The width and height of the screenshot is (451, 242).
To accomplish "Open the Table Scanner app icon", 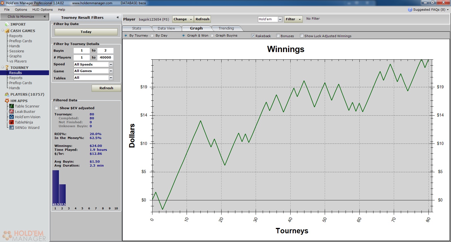I will (x=12, y=106).
